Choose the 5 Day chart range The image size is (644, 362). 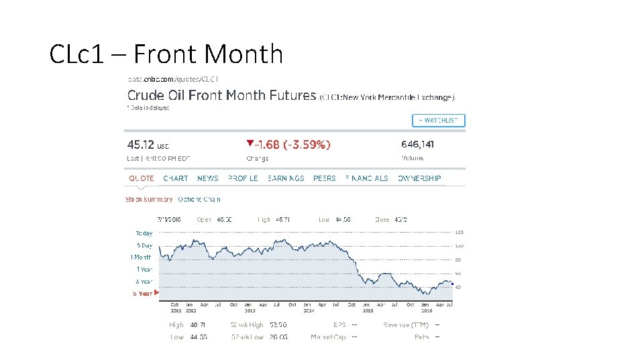[145, 245]
